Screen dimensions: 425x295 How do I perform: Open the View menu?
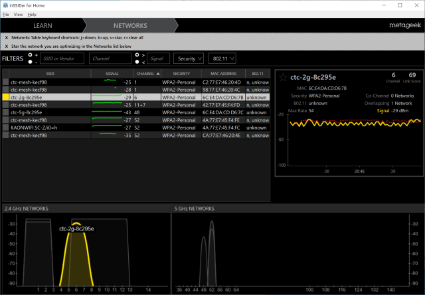coord(18,15)
